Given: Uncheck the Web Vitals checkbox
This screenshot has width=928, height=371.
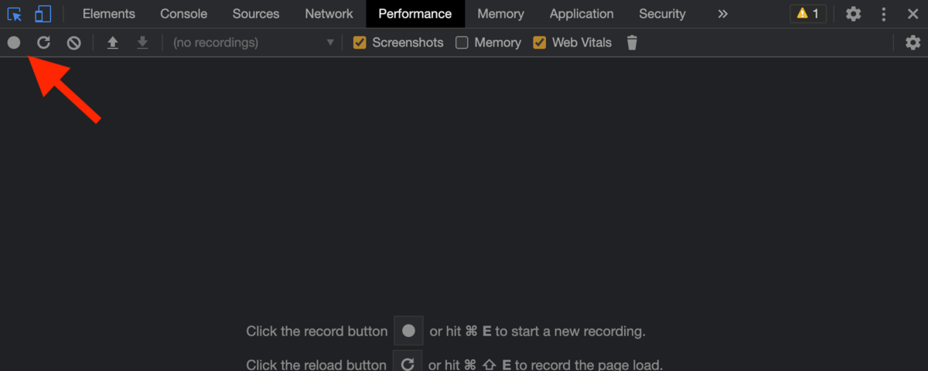Looking at the screenshot, I should 539,43.
